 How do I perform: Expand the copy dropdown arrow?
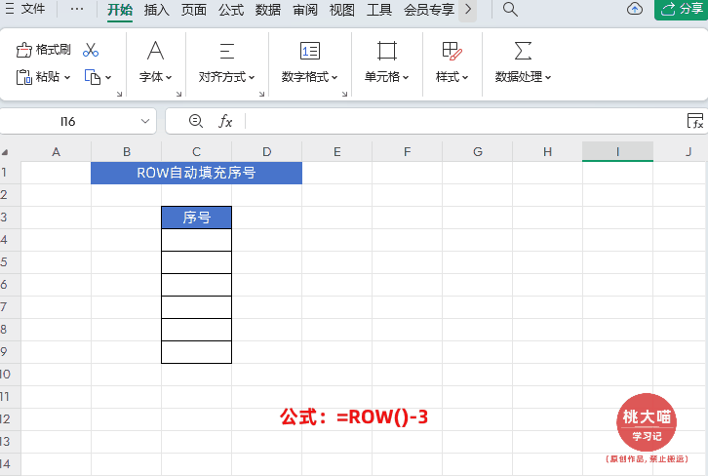[x=108, y=78]
